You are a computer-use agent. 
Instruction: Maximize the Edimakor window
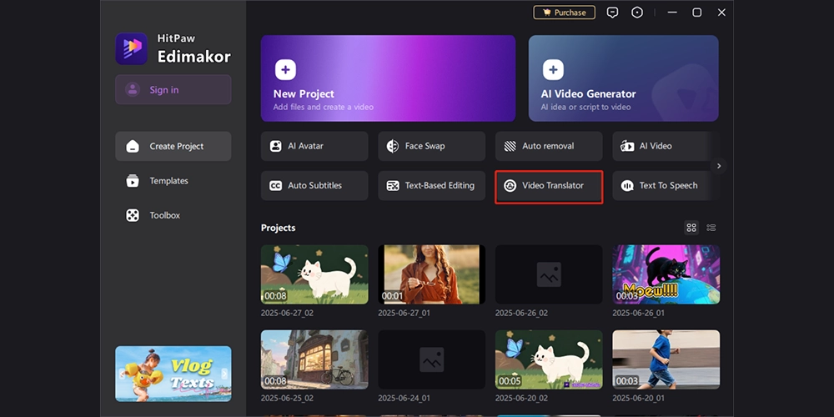[696, 13]
